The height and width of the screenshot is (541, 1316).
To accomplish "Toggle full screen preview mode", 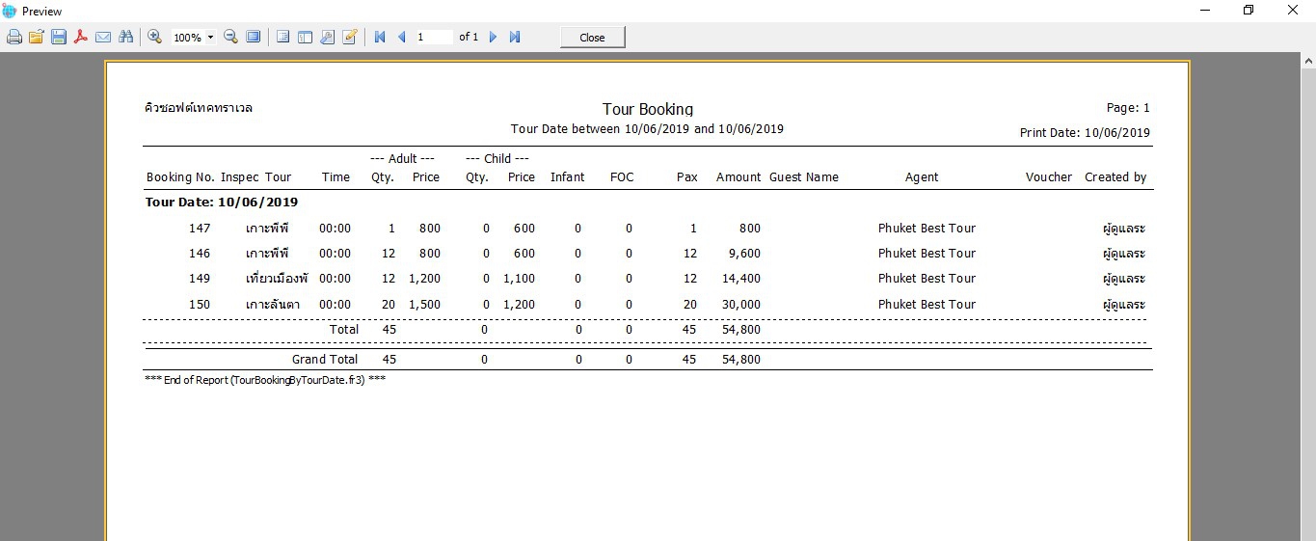I will pos(253,37).
